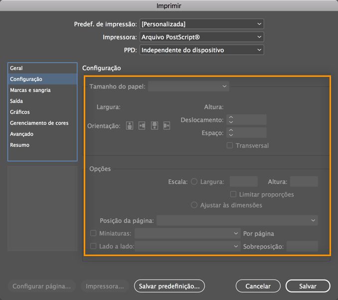
Task: Click the Sobreposição input field
Action: pyautogui.click(x=302, y=246)
